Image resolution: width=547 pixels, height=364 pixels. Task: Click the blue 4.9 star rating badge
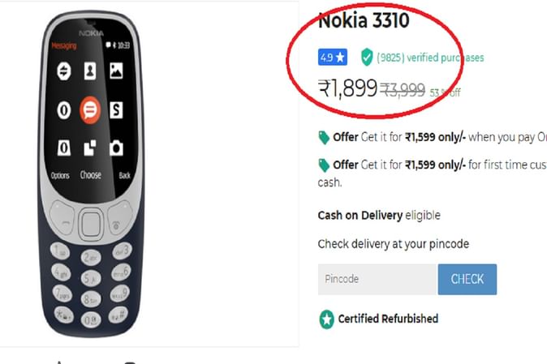pos(333,58)
